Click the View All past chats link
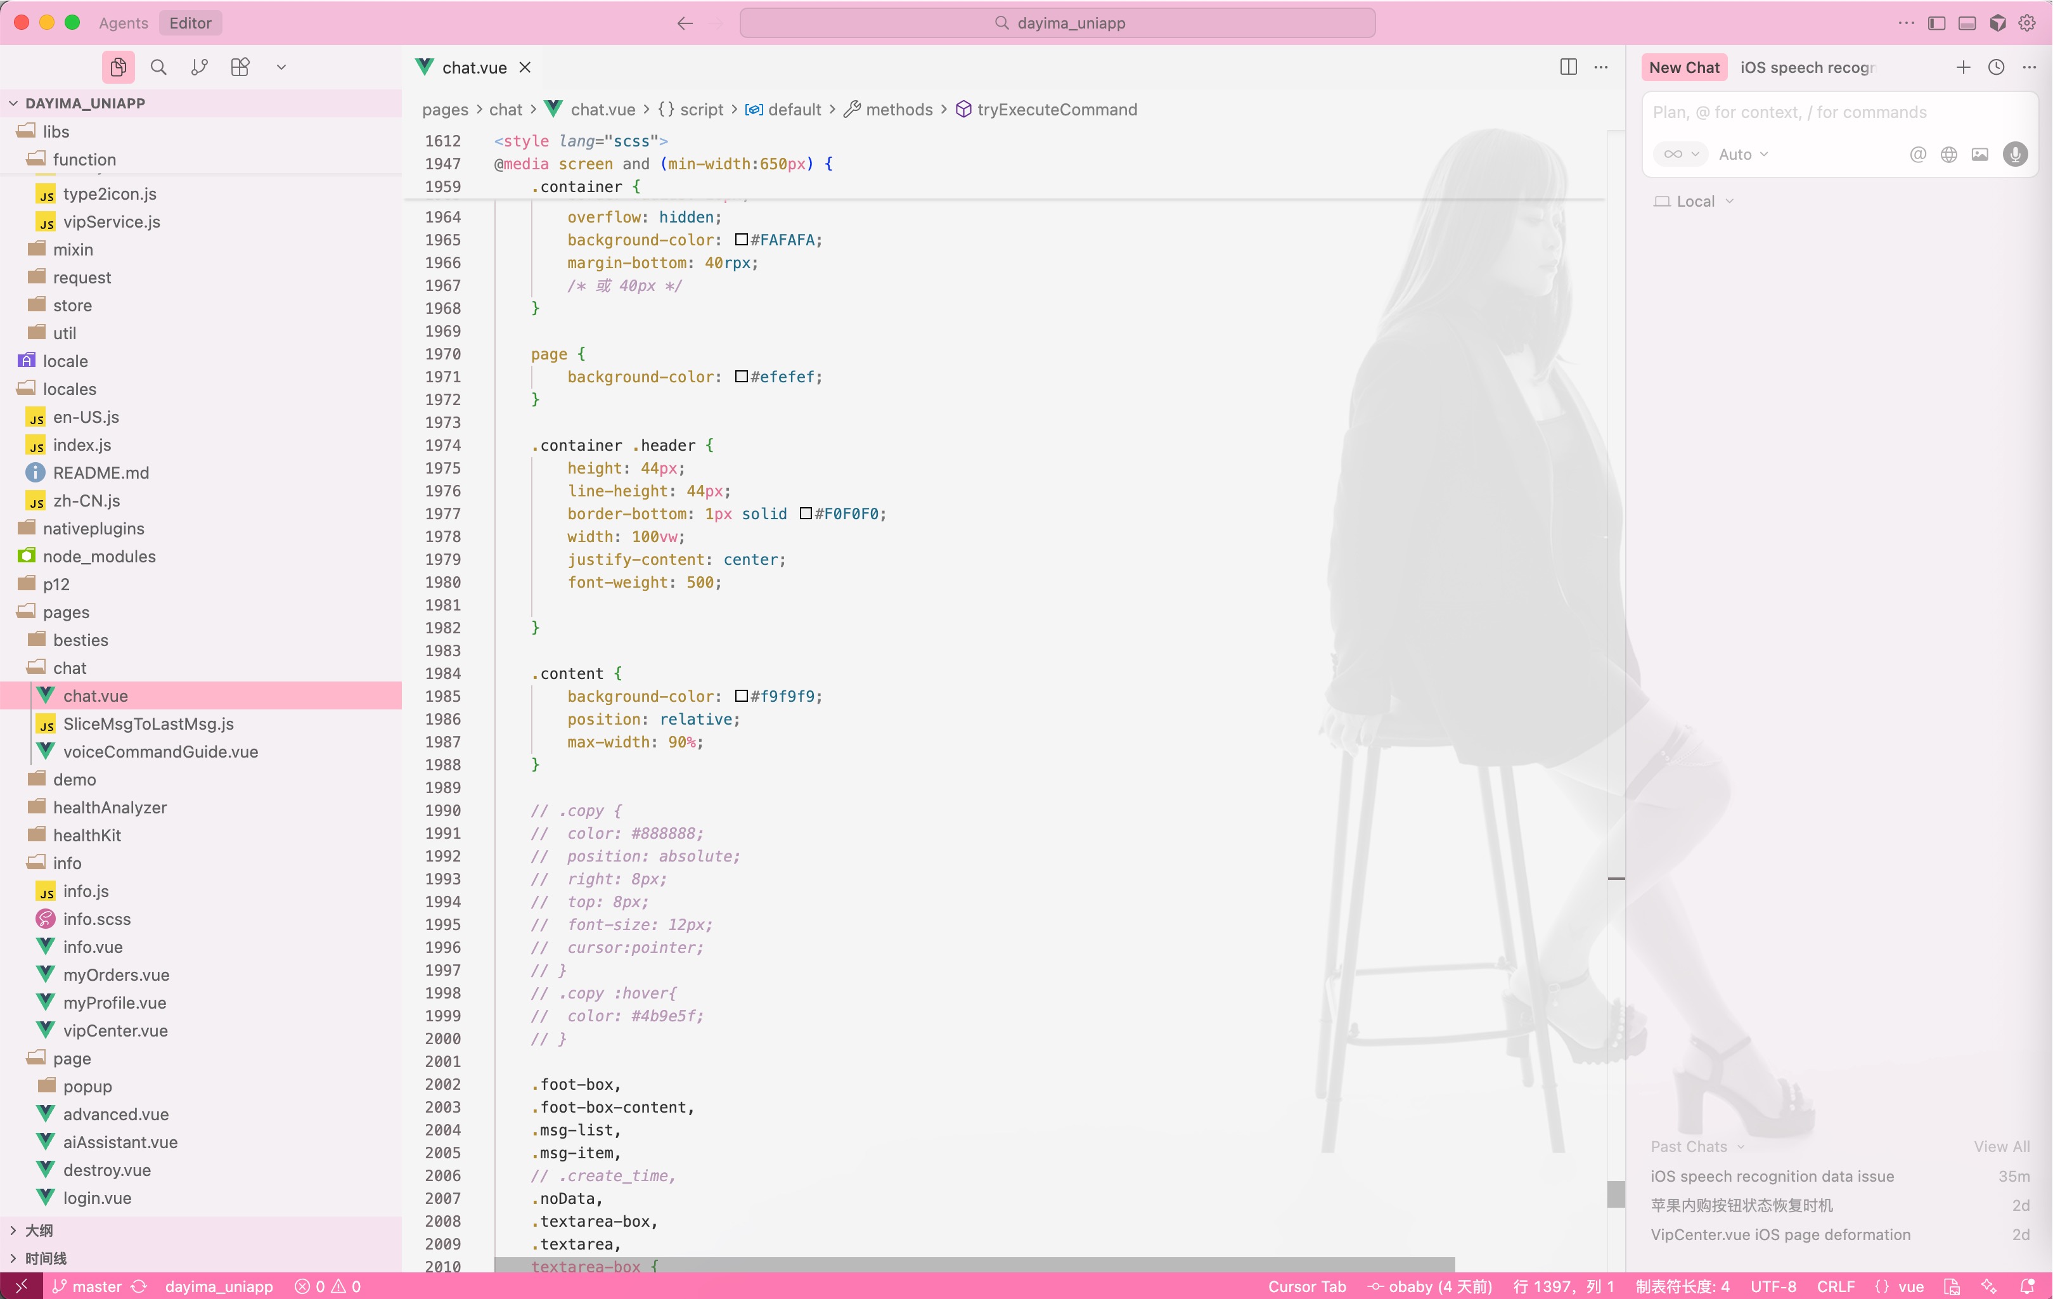 tap(2001, 1146)
